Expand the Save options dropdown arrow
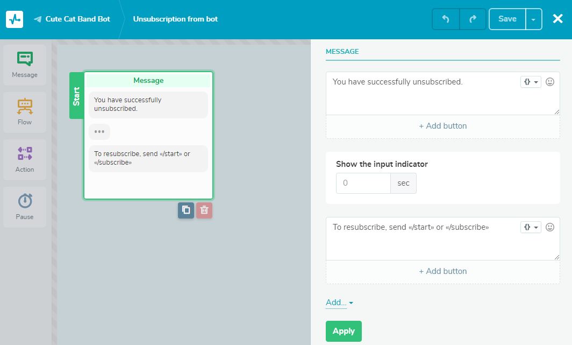 [x=534, y=19]
